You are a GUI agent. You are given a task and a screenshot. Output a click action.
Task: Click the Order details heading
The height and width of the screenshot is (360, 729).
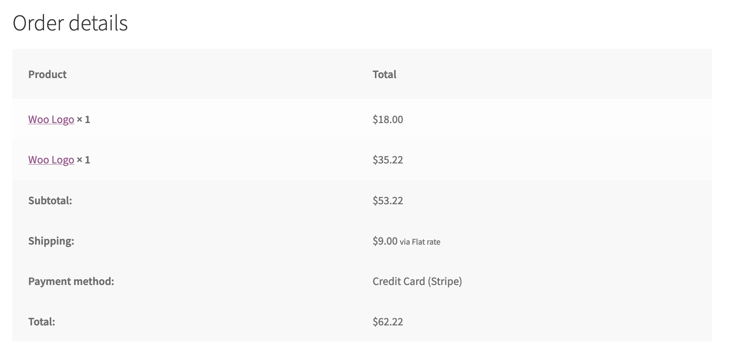click(71, 23)
